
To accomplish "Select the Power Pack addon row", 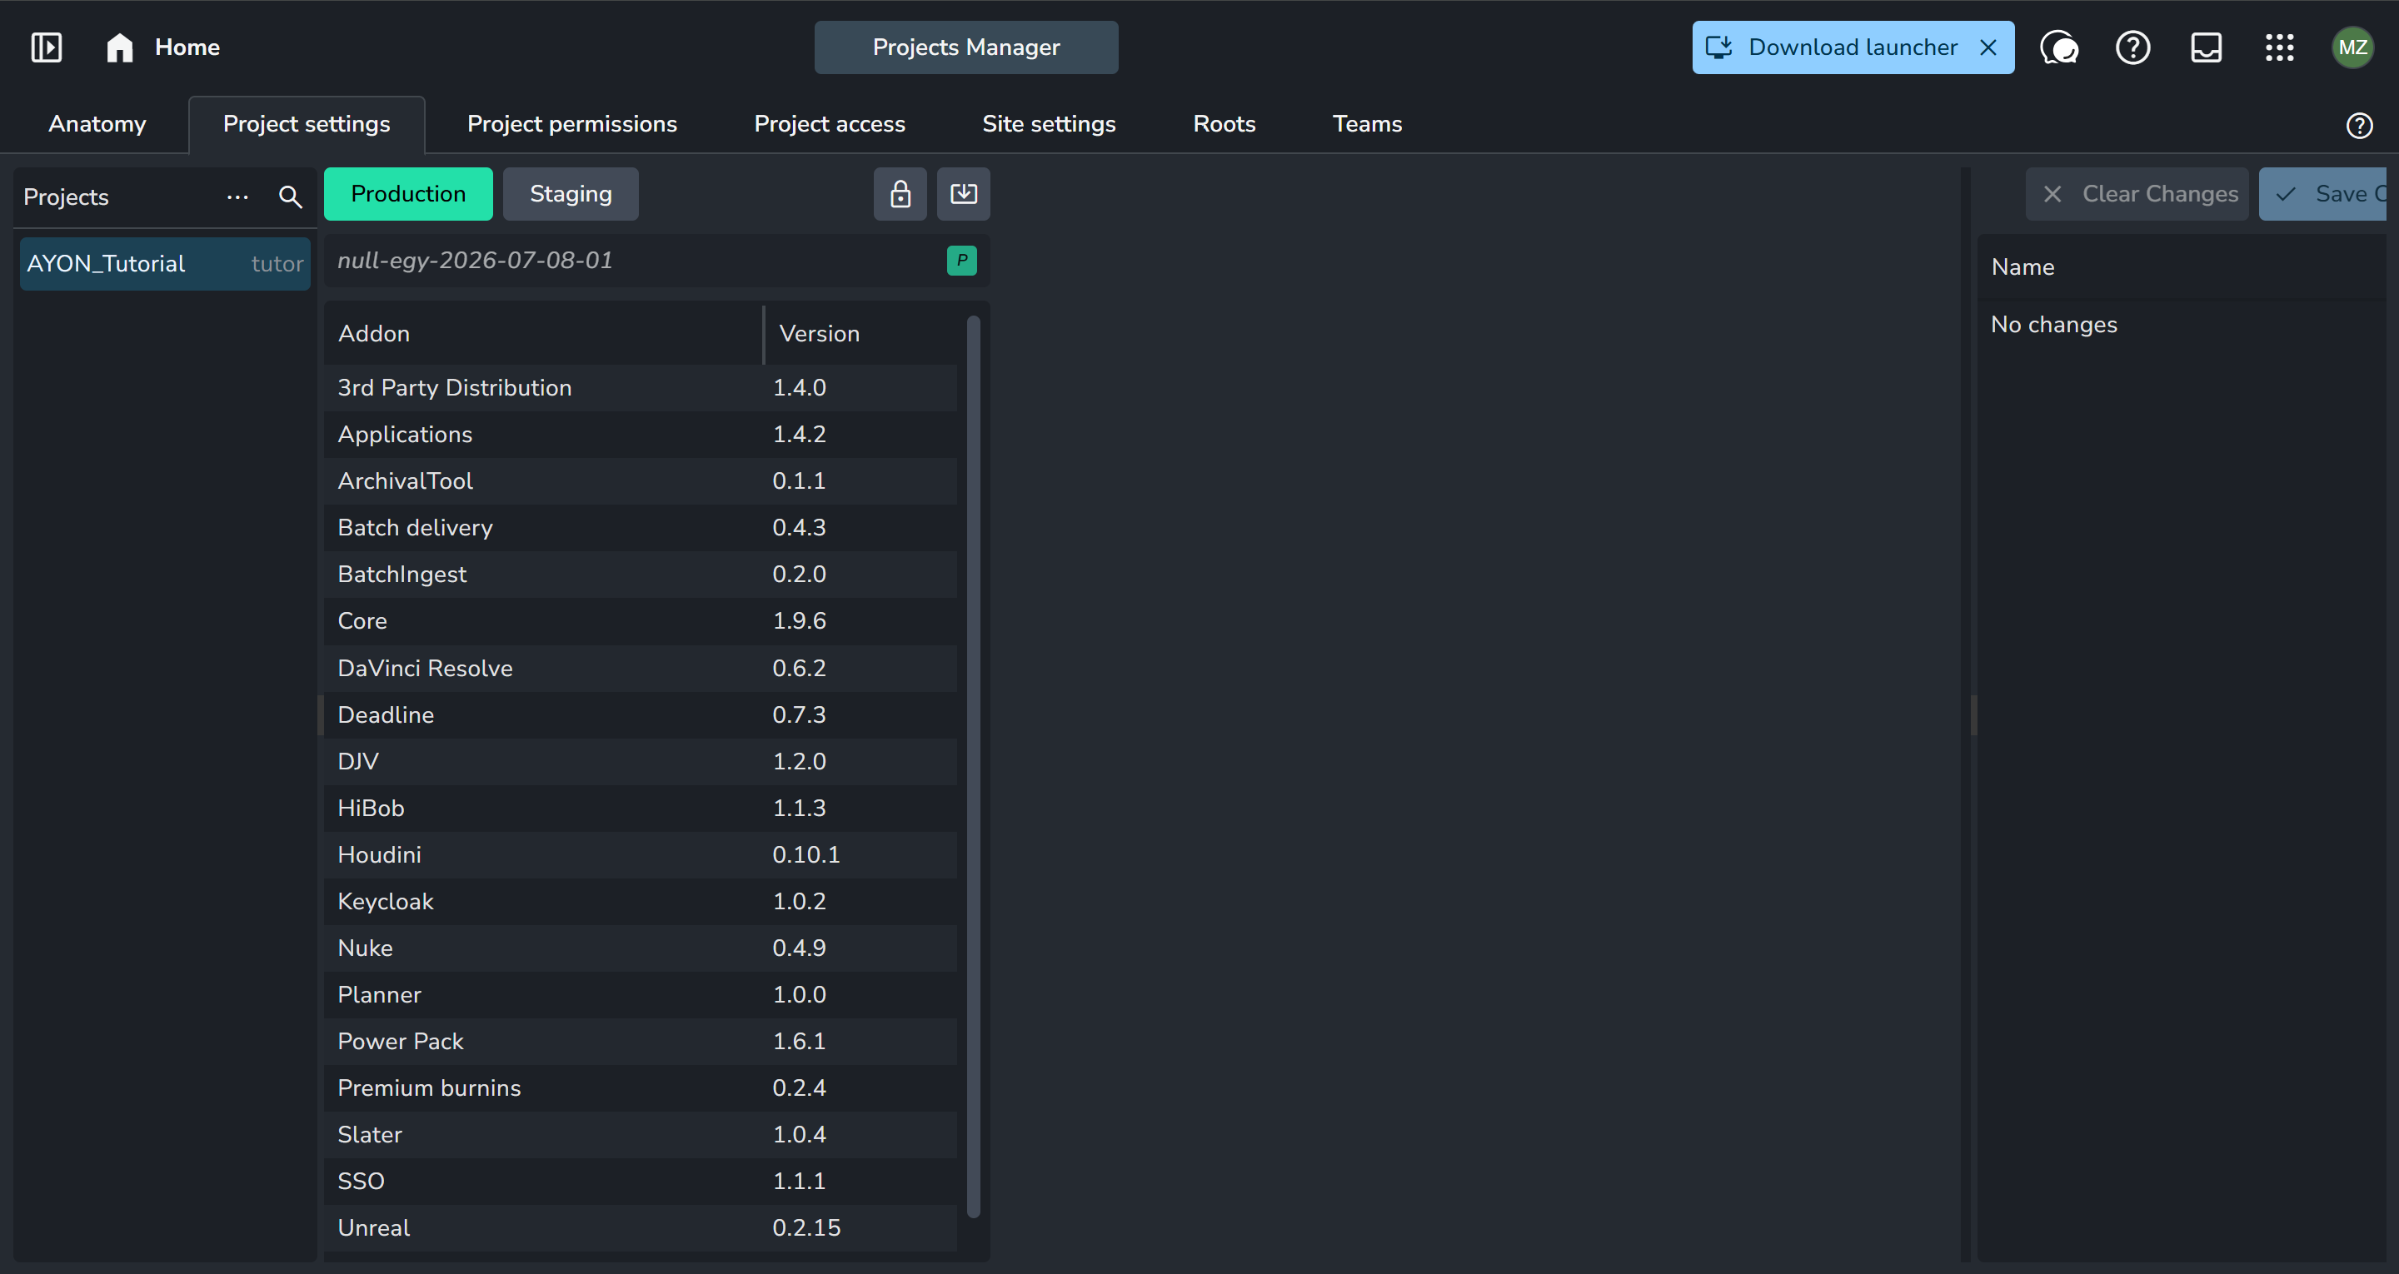I will click(641, 1041).
